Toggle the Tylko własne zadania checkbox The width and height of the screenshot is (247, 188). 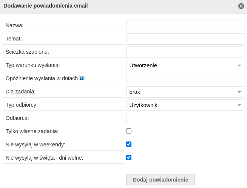click(x=129, y=131)
